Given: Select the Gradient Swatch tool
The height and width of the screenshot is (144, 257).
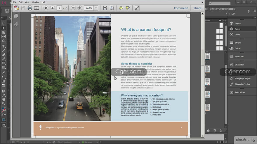Looking at the screenshot, I should point(4,81).
